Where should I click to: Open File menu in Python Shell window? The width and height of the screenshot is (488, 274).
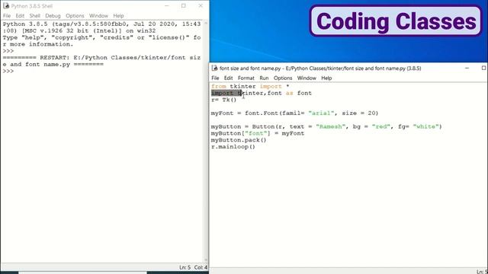[7, 15]
